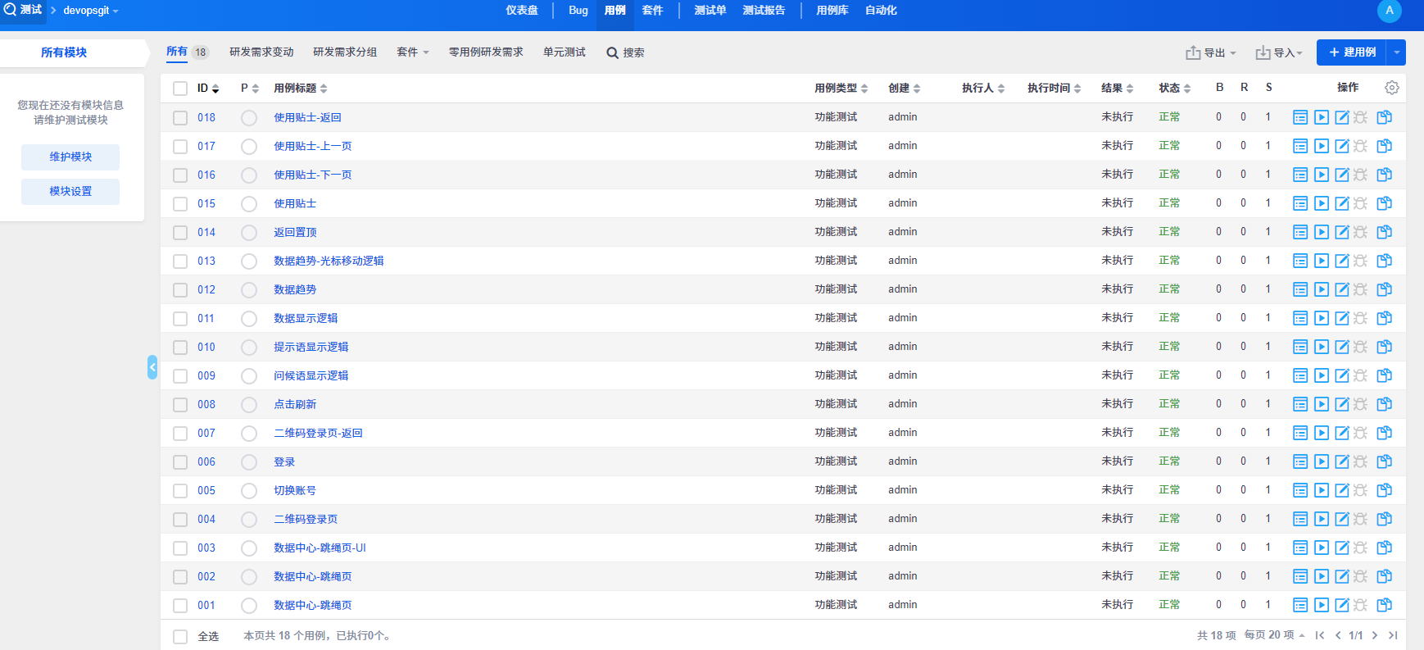The image size is (1424, 650).
Task: Switch to the Bug tab in top navigation
Action: (578, 11)
